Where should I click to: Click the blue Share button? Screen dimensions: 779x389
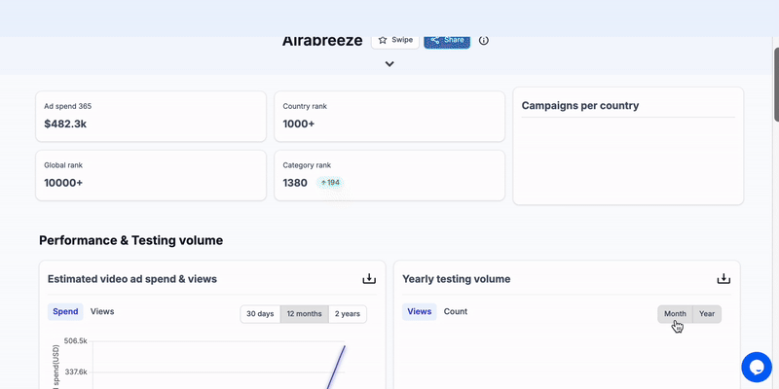[447, 40]
